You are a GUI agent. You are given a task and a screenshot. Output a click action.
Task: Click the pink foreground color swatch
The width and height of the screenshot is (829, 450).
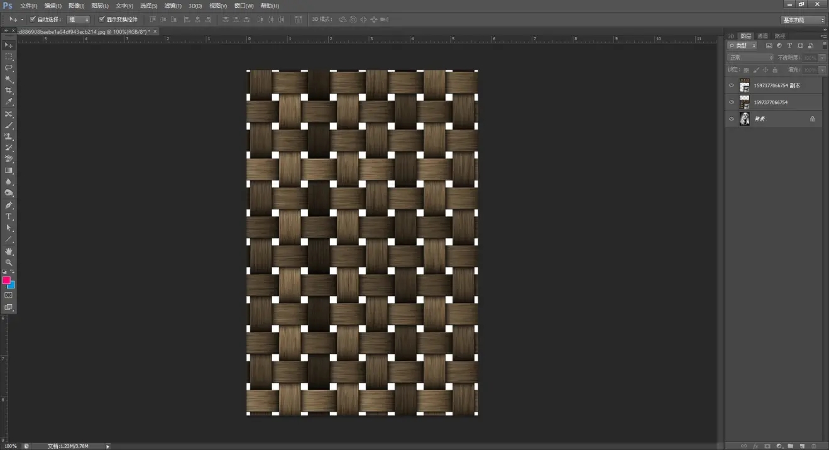point(6,280)
